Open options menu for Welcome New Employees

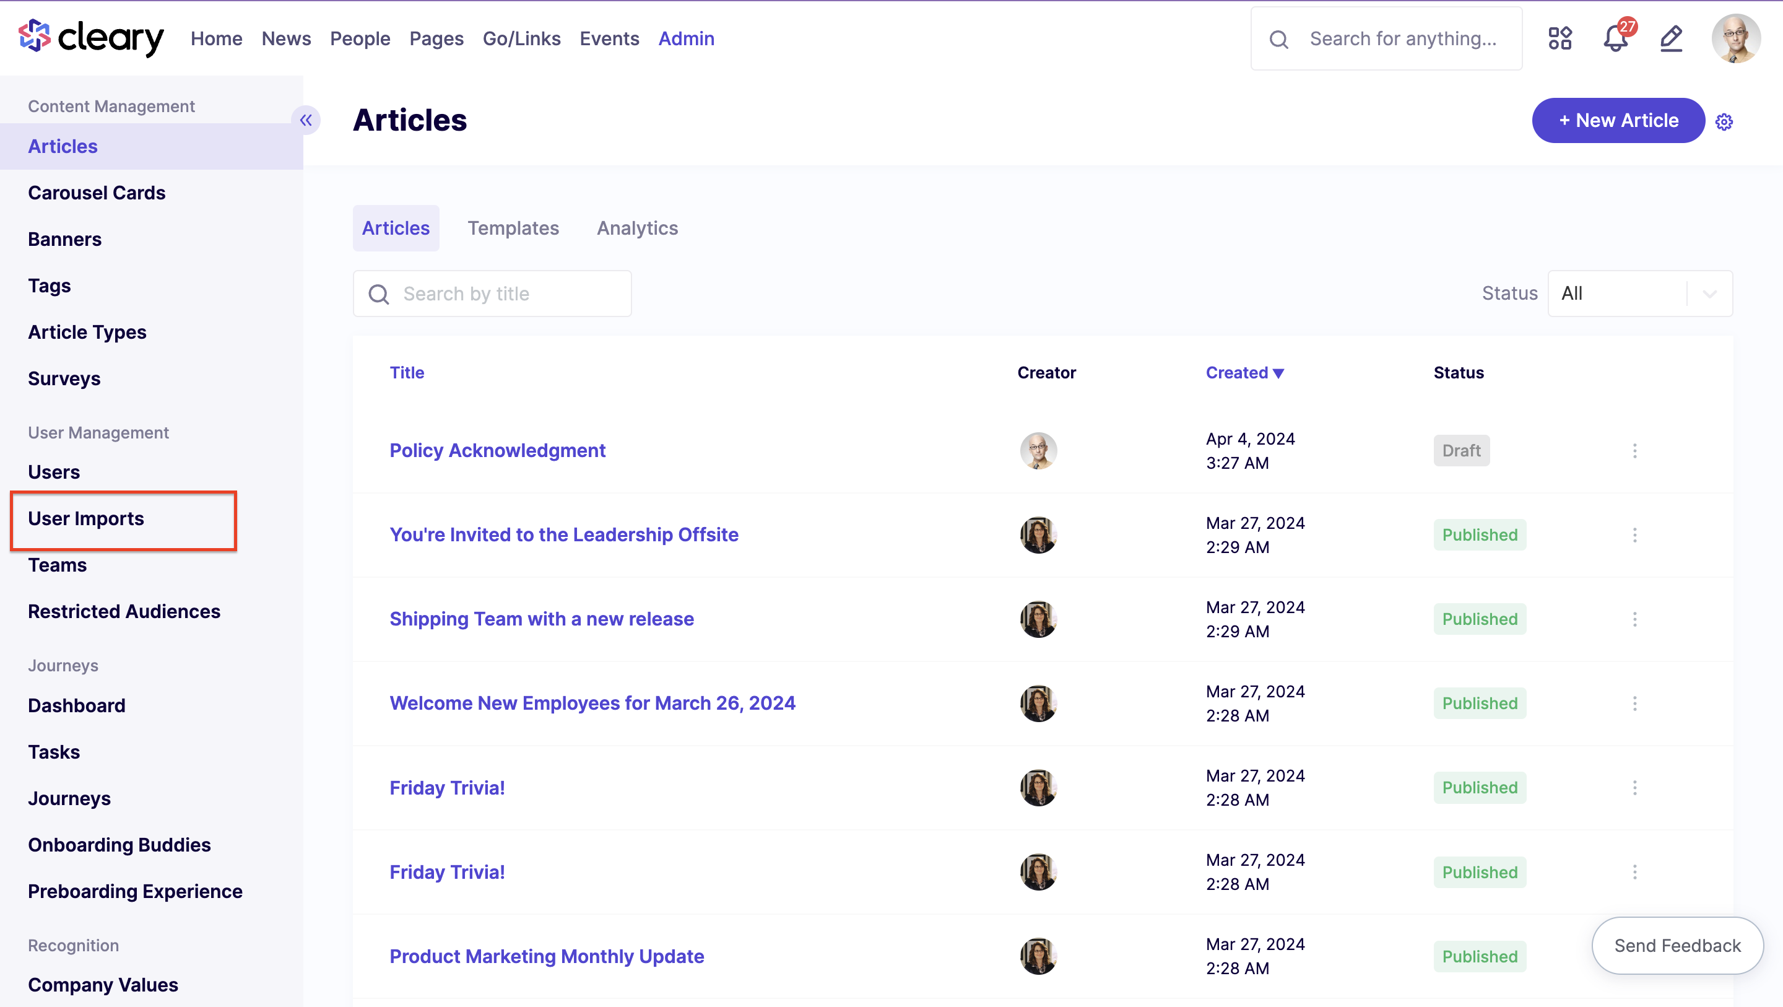pos(1635,704)
